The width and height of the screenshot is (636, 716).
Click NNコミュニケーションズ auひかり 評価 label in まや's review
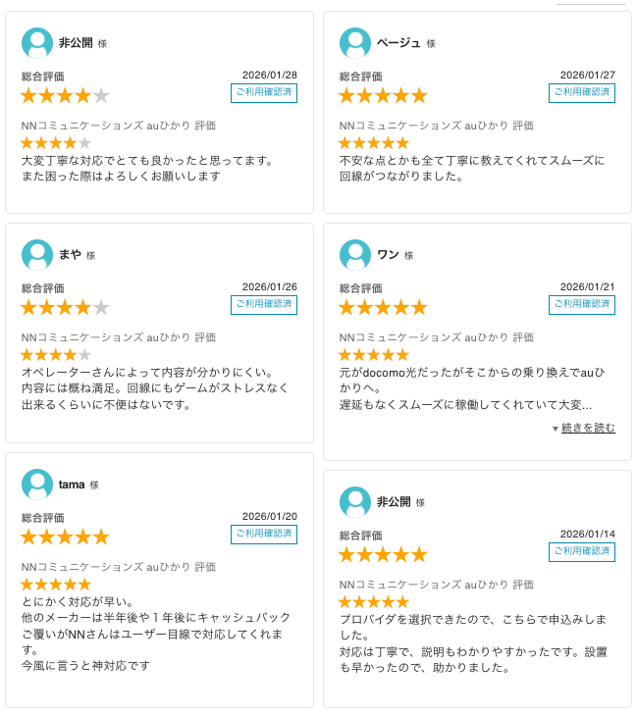coord(119,337)
